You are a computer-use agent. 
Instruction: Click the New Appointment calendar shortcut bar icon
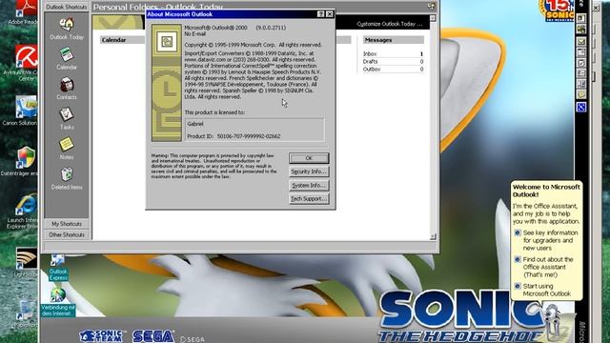click(581, 52)
